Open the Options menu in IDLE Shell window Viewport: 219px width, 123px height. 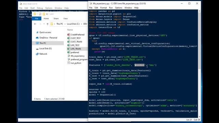click(x=49, y=8)
